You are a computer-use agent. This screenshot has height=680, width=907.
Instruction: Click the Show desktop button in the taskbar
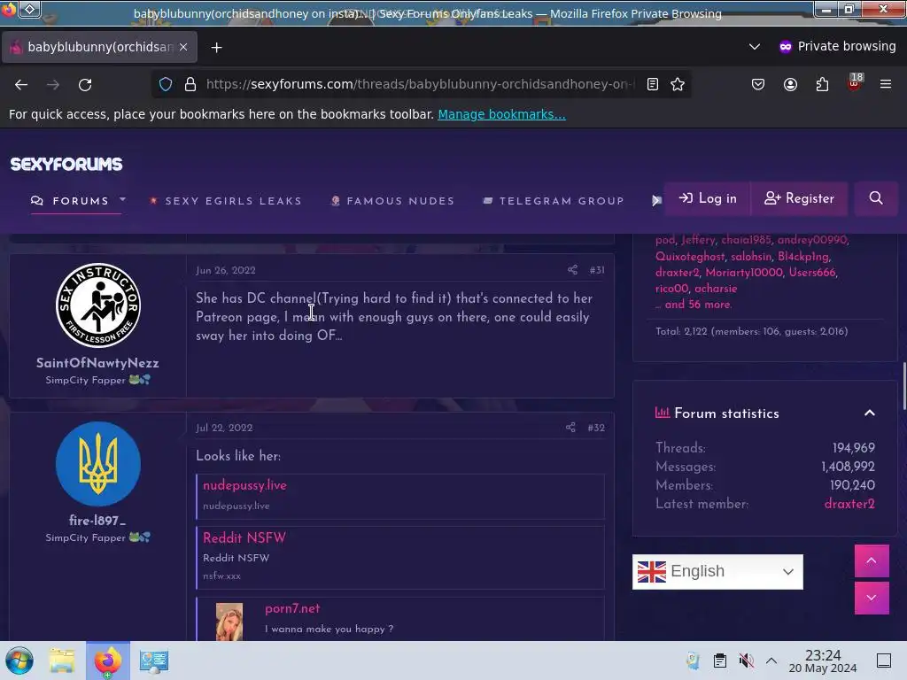coord(884,661)
